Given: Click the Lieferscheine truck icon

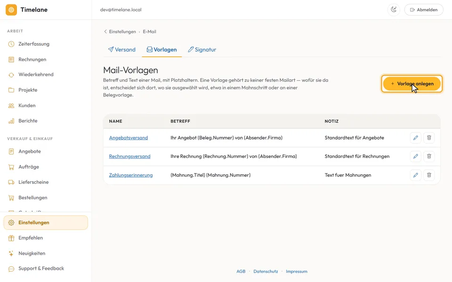Looking at the screenshot, I should 11,182.
